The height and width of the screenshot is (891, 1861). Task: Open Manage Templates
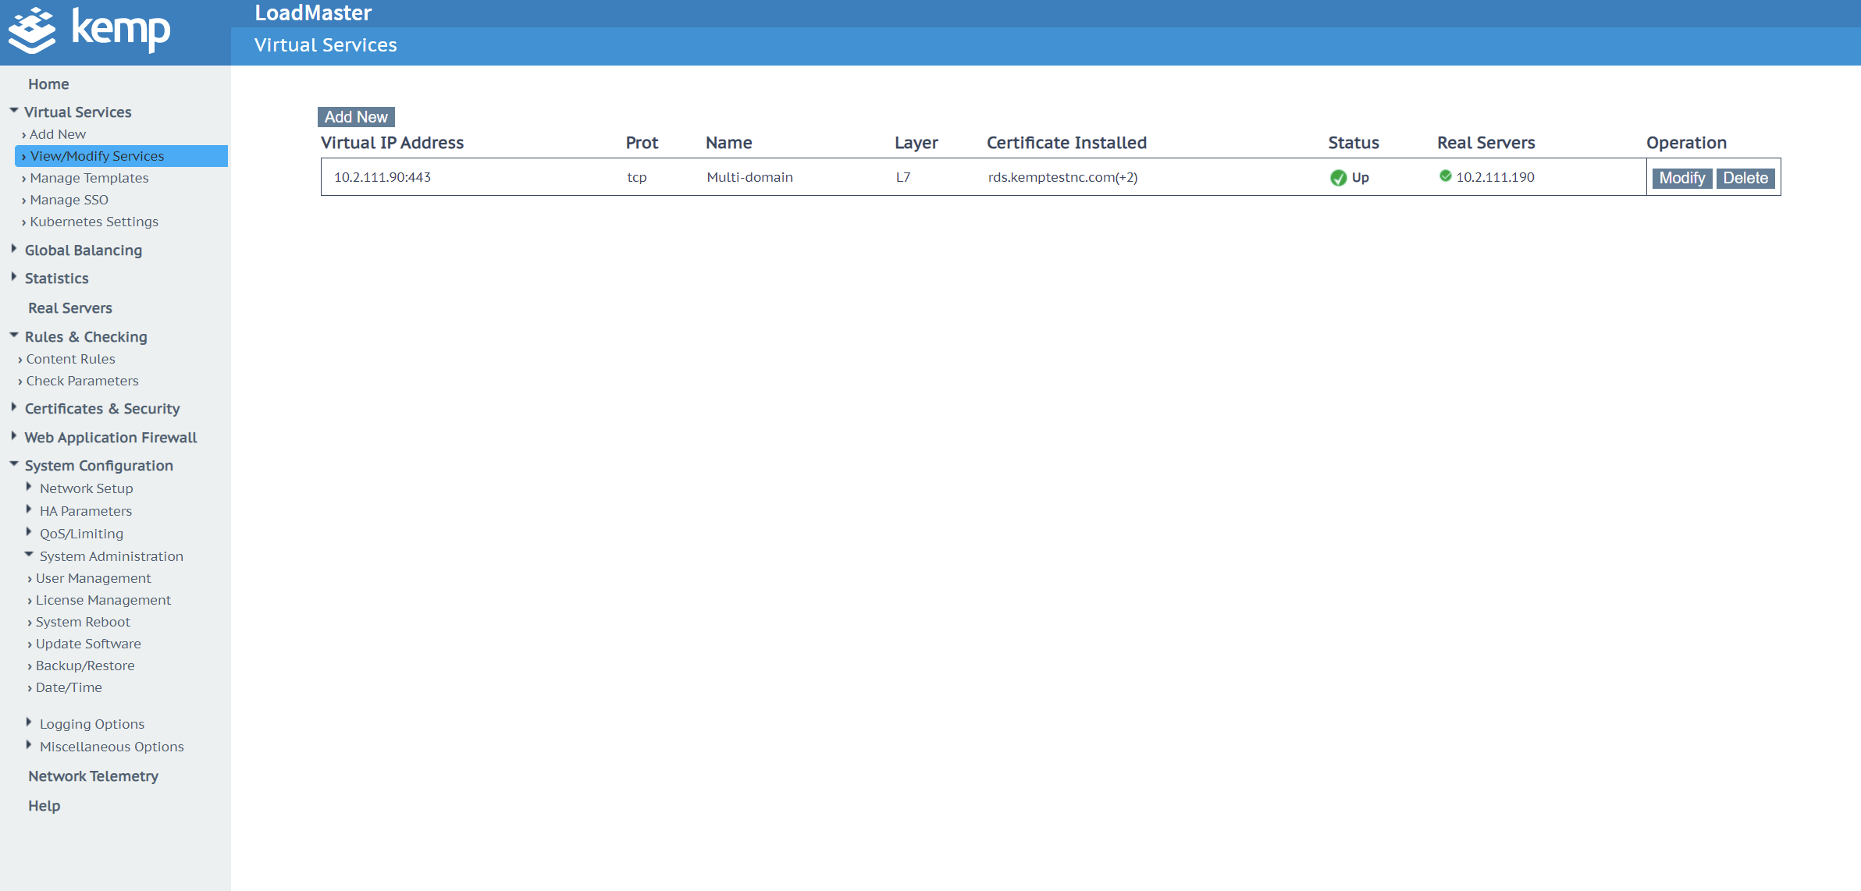[x=89, y=178]
